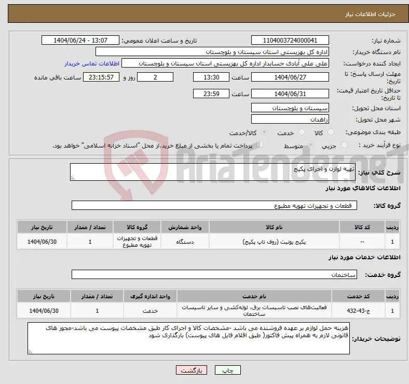The width and height of the screenshot is (409, 384).
Task: Click the خدمت unit cell in services table
Action: tap(150, 311)
